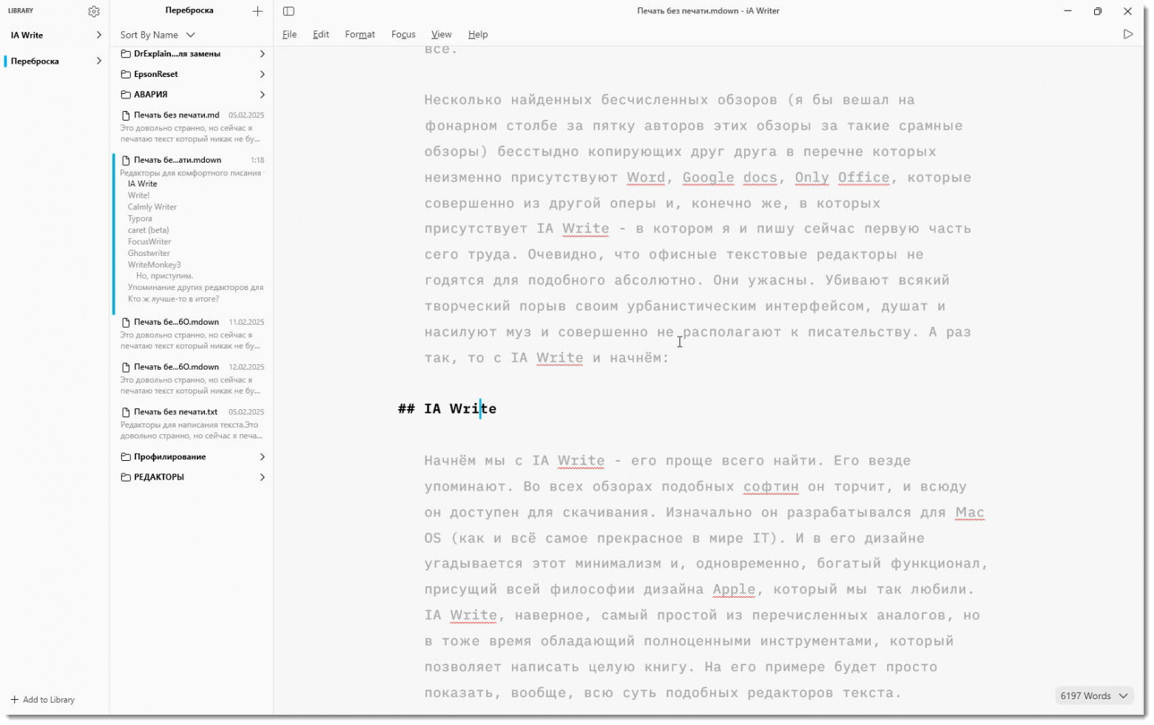
Task: Expand the DrExplain folder arrow
Action: [262, 54]
